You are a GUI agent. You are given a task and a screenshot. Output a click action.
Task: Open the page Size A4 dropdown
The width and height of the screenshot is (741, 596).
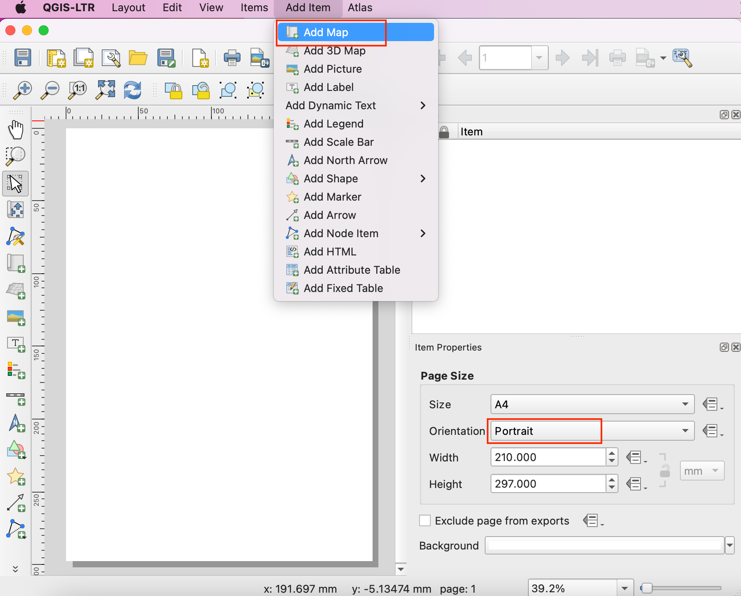click(592, 405)
